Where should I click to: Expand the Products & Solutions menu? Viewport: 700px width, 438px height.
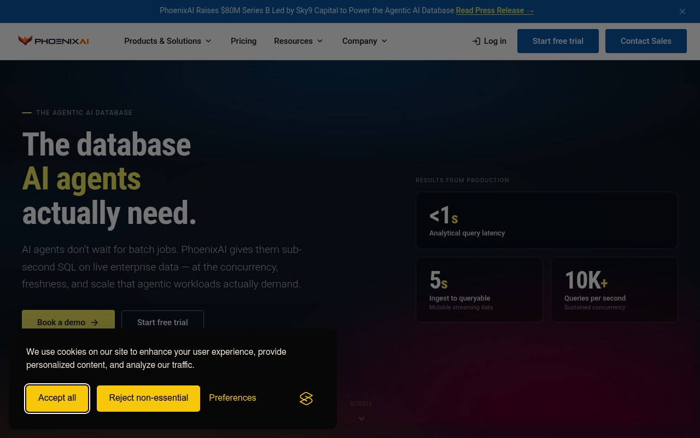168,41
